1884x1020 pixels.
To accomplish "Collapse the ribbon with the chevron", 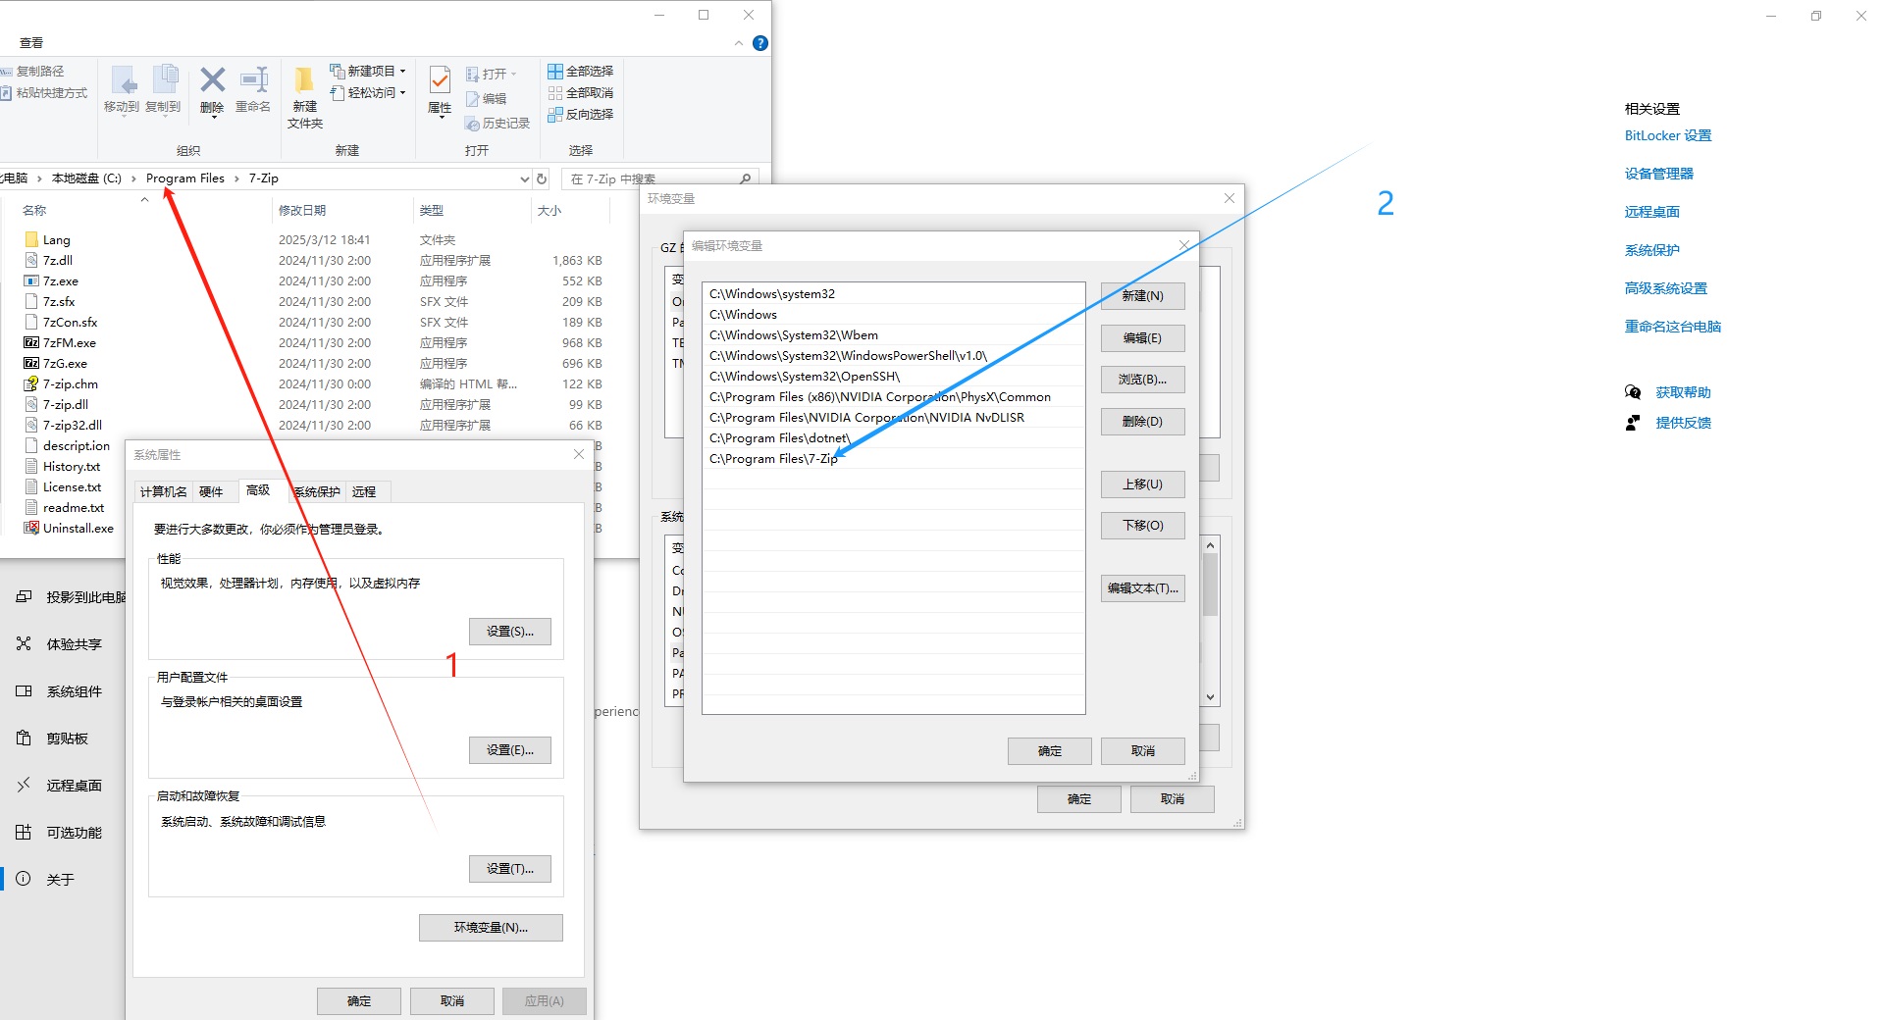I will [x=738, y=43].
